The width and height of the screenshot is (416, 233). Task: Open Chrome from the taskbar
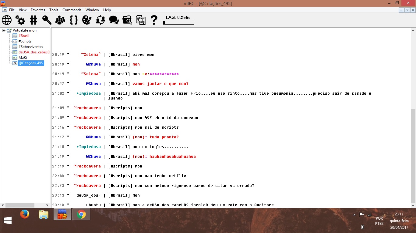81,214
